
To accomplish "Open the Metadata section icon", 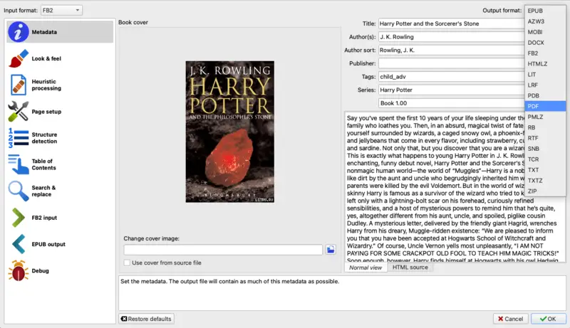I will coord(19,32).
